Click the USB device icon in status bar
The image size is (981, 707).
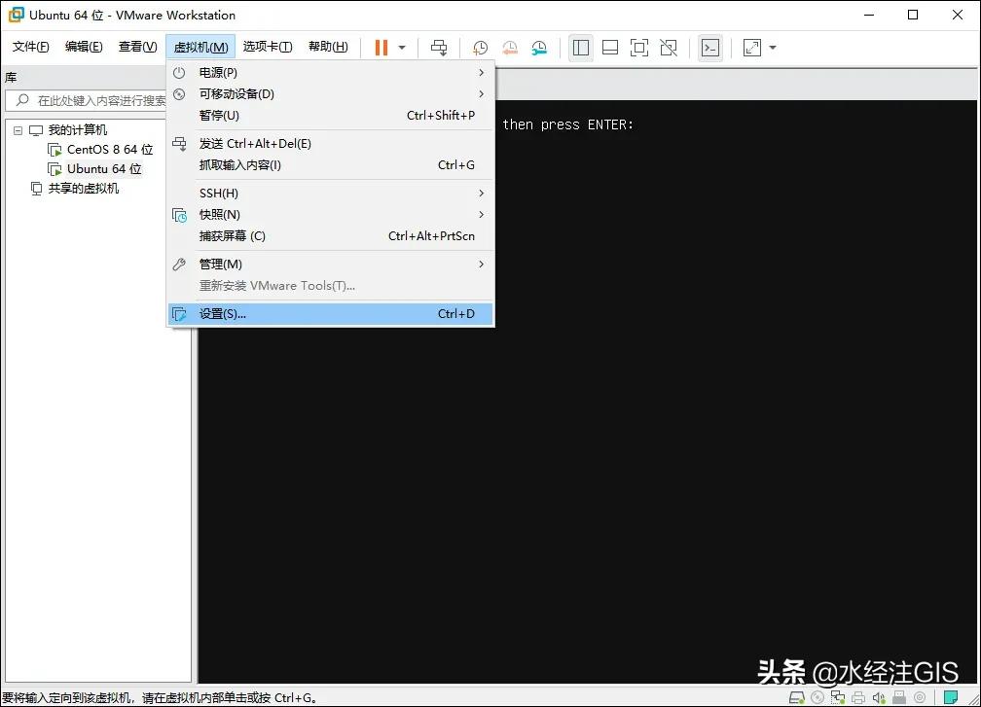click(896, 697)
